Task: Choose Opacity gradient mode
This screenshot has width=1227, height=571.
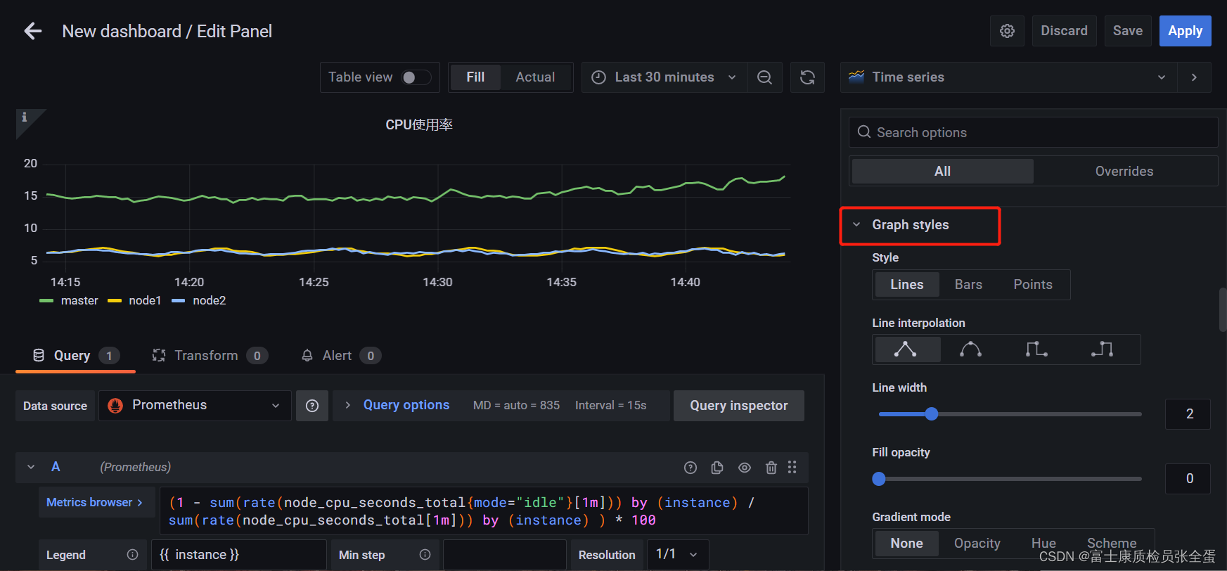Action: click(977, 544)
